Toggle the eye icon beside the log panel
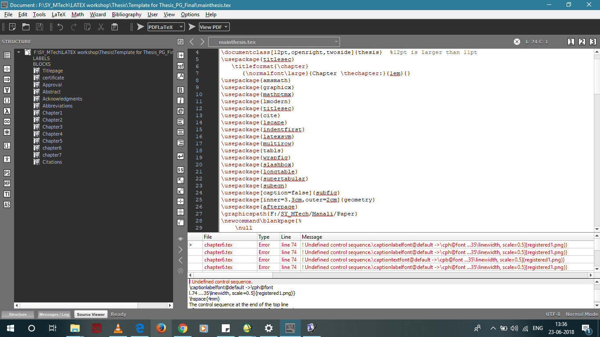600x337 pixels. [180, 240]
